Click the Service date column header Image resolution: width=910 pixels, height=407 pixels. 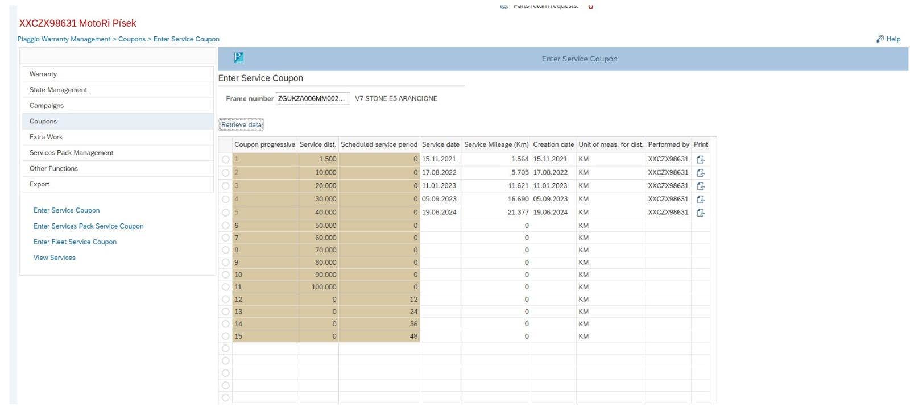(441, 144)
